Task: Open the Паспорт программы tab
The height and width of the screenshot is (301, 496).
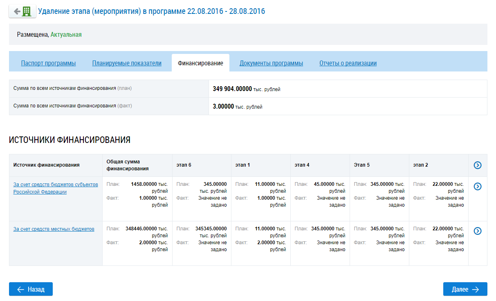Action: [48, 63]
